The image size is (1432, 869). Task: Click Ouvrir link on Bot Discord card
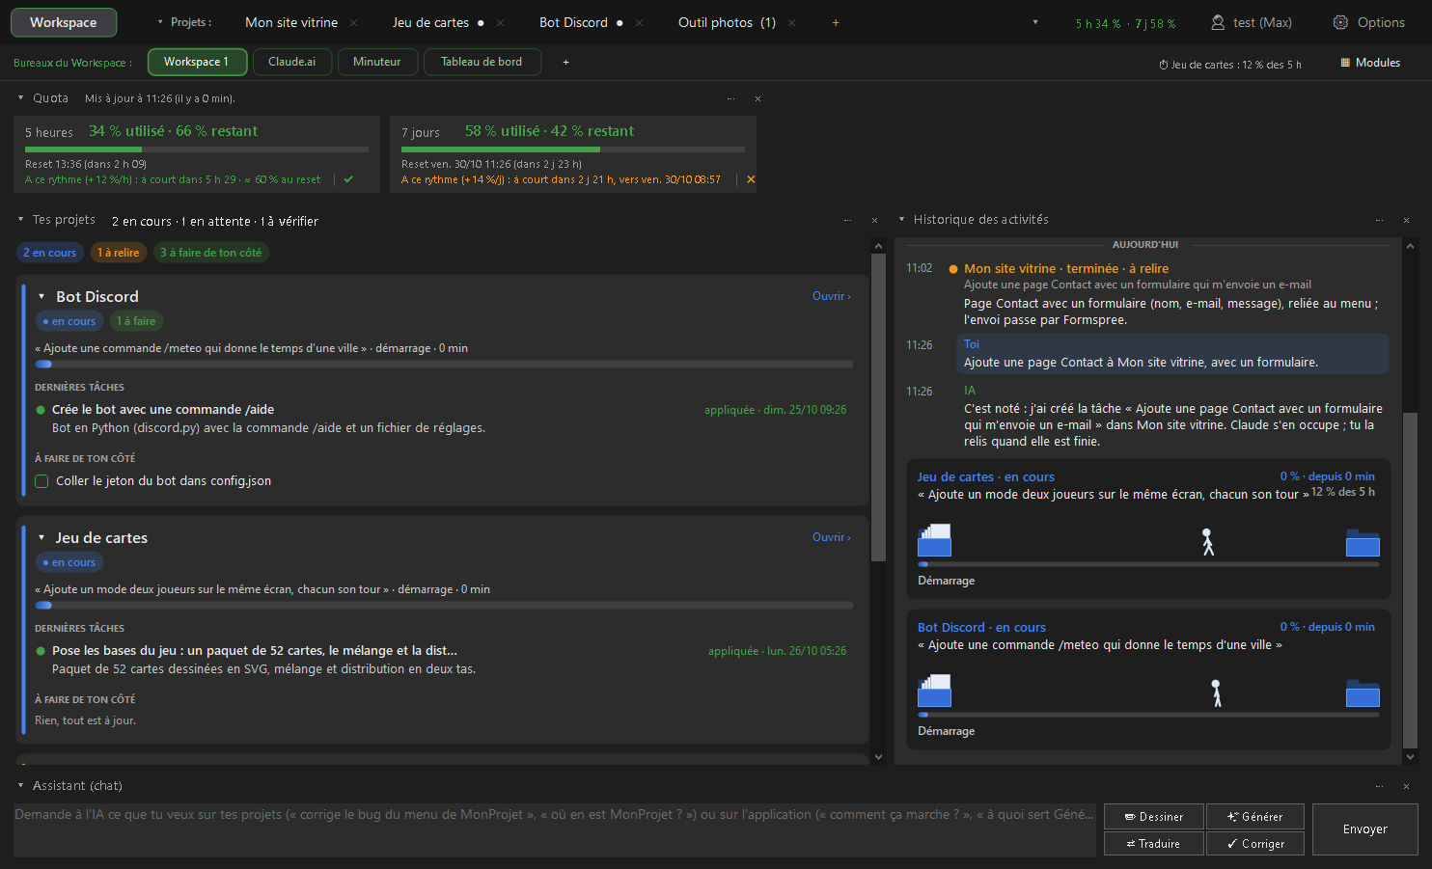coord(832,296)
